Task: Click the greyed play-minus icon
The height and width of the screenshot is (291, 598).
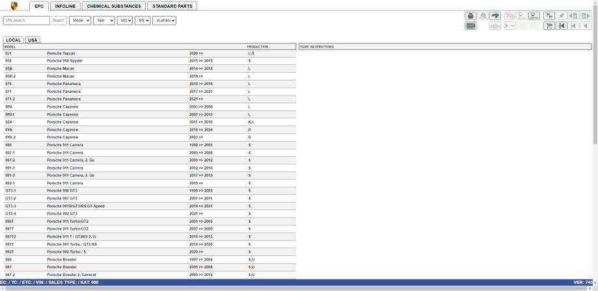Action: (x=510, y=26)
